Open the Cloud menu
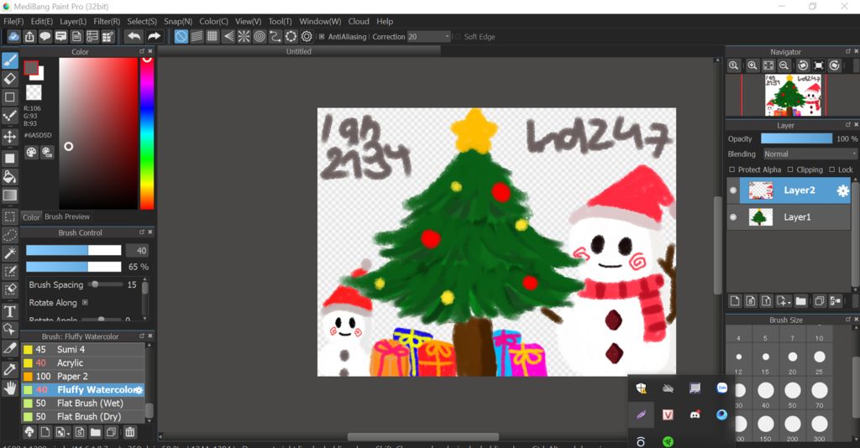The image size is (860, 448). 359,21
